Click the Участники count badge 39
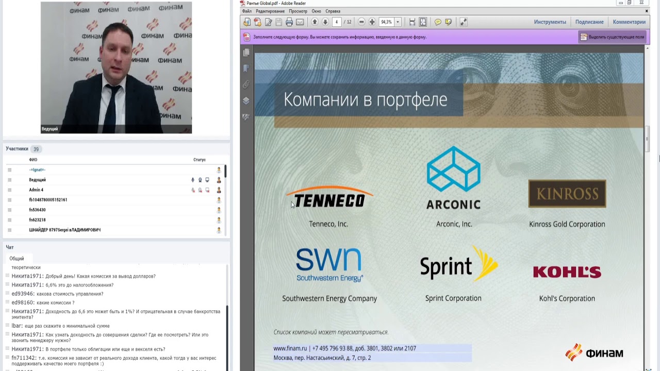Viewport: 660px width, 371px height. [x=36, y=149]
